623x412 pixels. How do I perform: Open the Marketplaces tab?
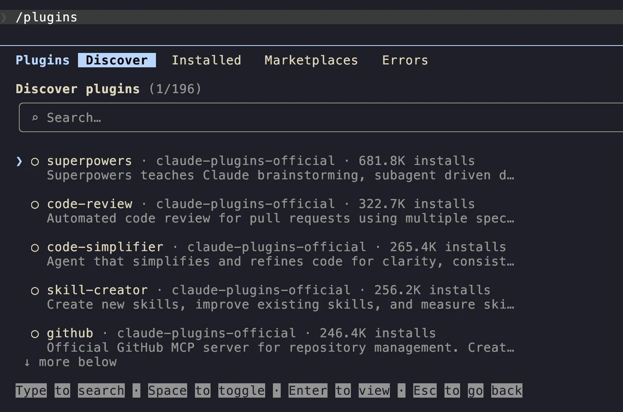[x=311, y=60]
